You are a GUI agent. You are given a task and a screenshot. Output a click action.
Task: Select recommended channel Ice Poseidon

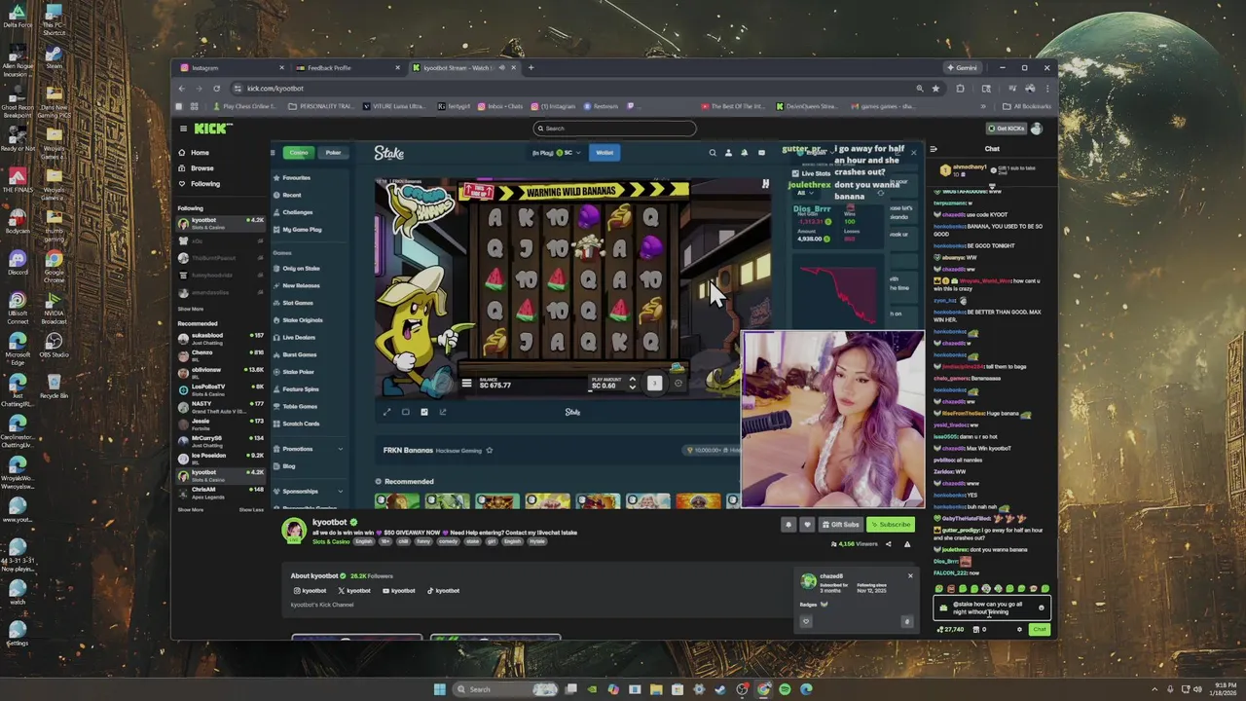(x=223, y=459)
